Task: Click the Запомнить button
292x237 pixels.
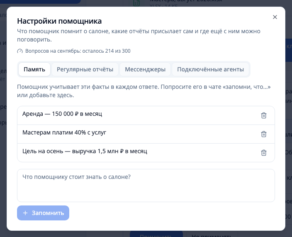Action: click(x=43, y=213)
